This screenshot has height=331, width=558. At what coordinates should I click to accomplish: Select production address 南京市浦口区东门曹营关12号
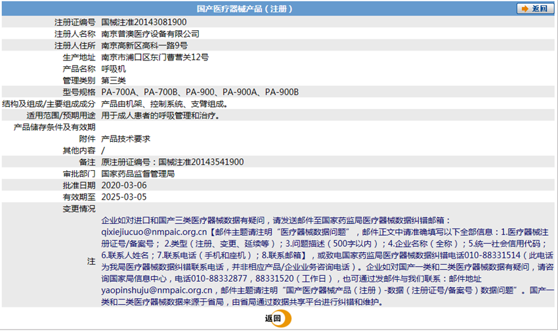tap(155, 57)
